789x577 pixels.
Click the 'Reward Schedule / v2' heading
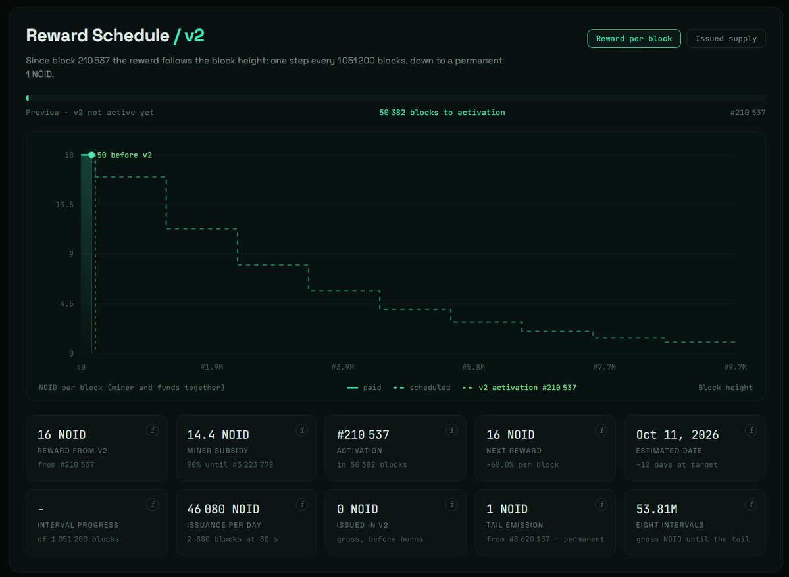pos(115,36)
